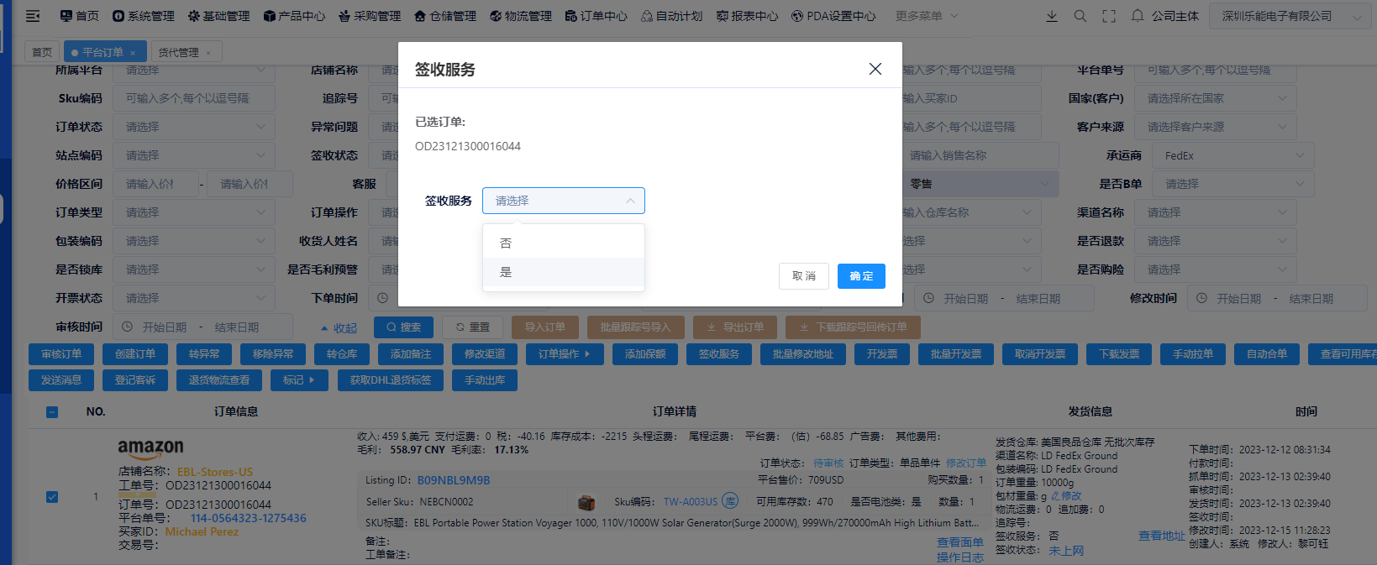Open 产品中心 menu
Viewport: 1377px width, 565px height.
point(295,16)
